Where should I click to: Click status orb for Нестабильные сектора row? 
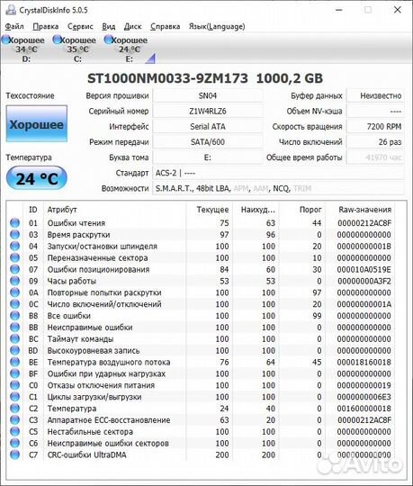pyautogui.click(x=14, y=431)
